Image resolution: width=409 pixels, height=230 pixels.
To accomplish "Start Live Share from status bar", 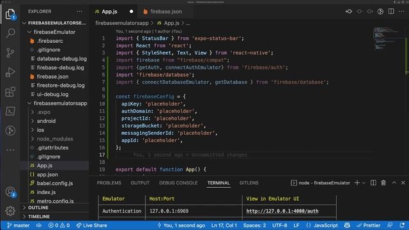I will coord(91,226).
